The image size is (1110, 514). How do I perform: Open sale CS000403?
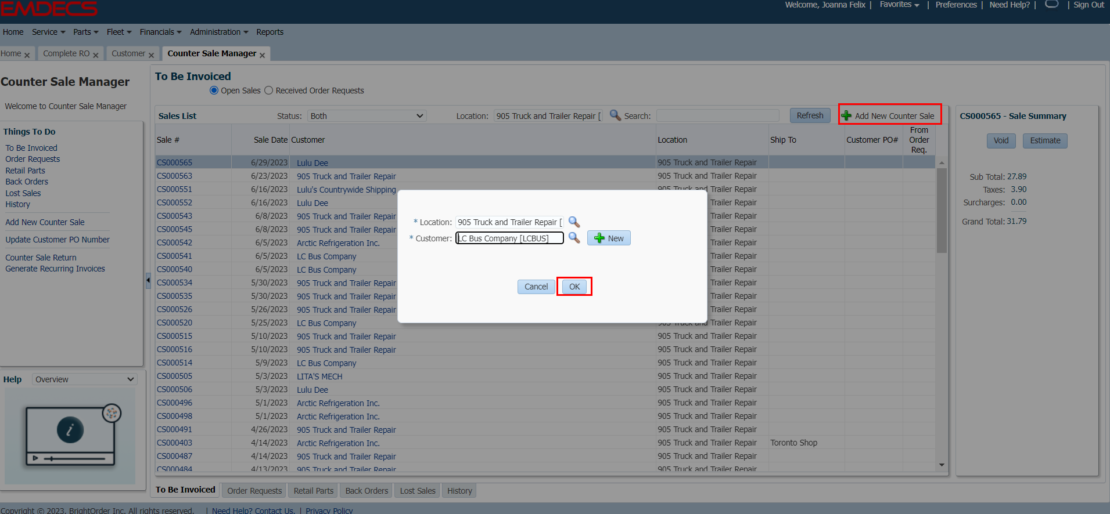coord(174,443)
